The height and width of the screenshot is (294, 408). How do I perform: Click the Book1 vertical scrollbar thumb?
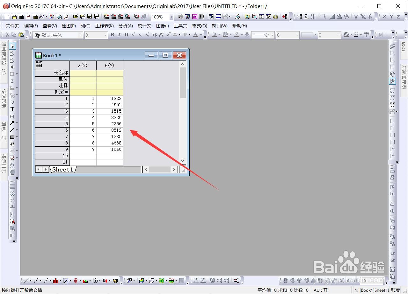(183, 83)
